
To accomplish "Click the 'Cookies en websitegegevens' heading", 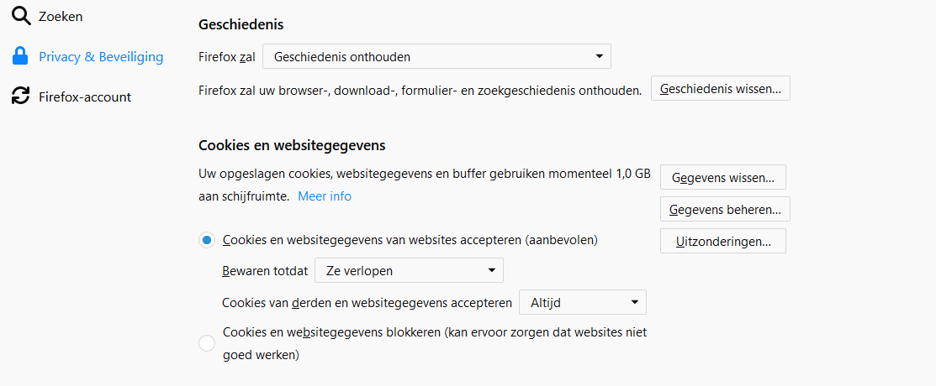I will click(292, 144).
